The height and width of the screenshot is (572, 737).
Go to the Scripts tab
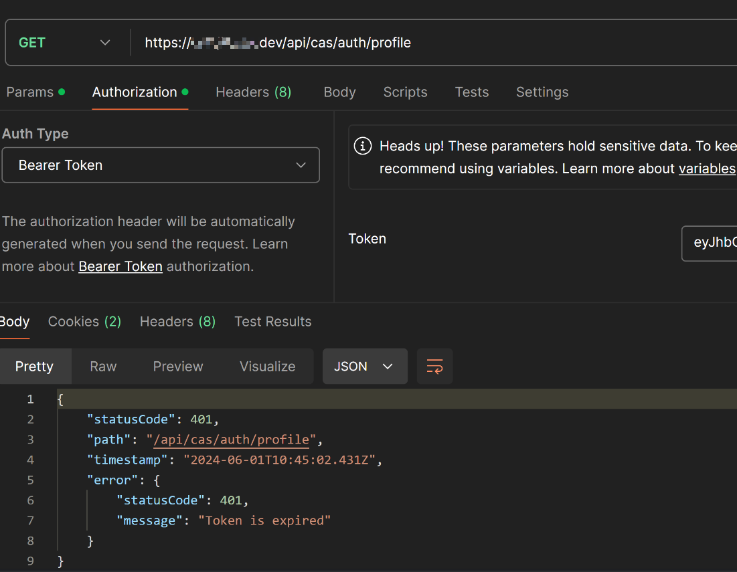(405, 92)
